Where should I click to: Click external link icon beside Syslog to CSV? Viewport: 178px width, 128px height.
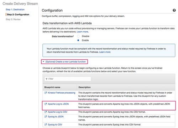point(46,124)
